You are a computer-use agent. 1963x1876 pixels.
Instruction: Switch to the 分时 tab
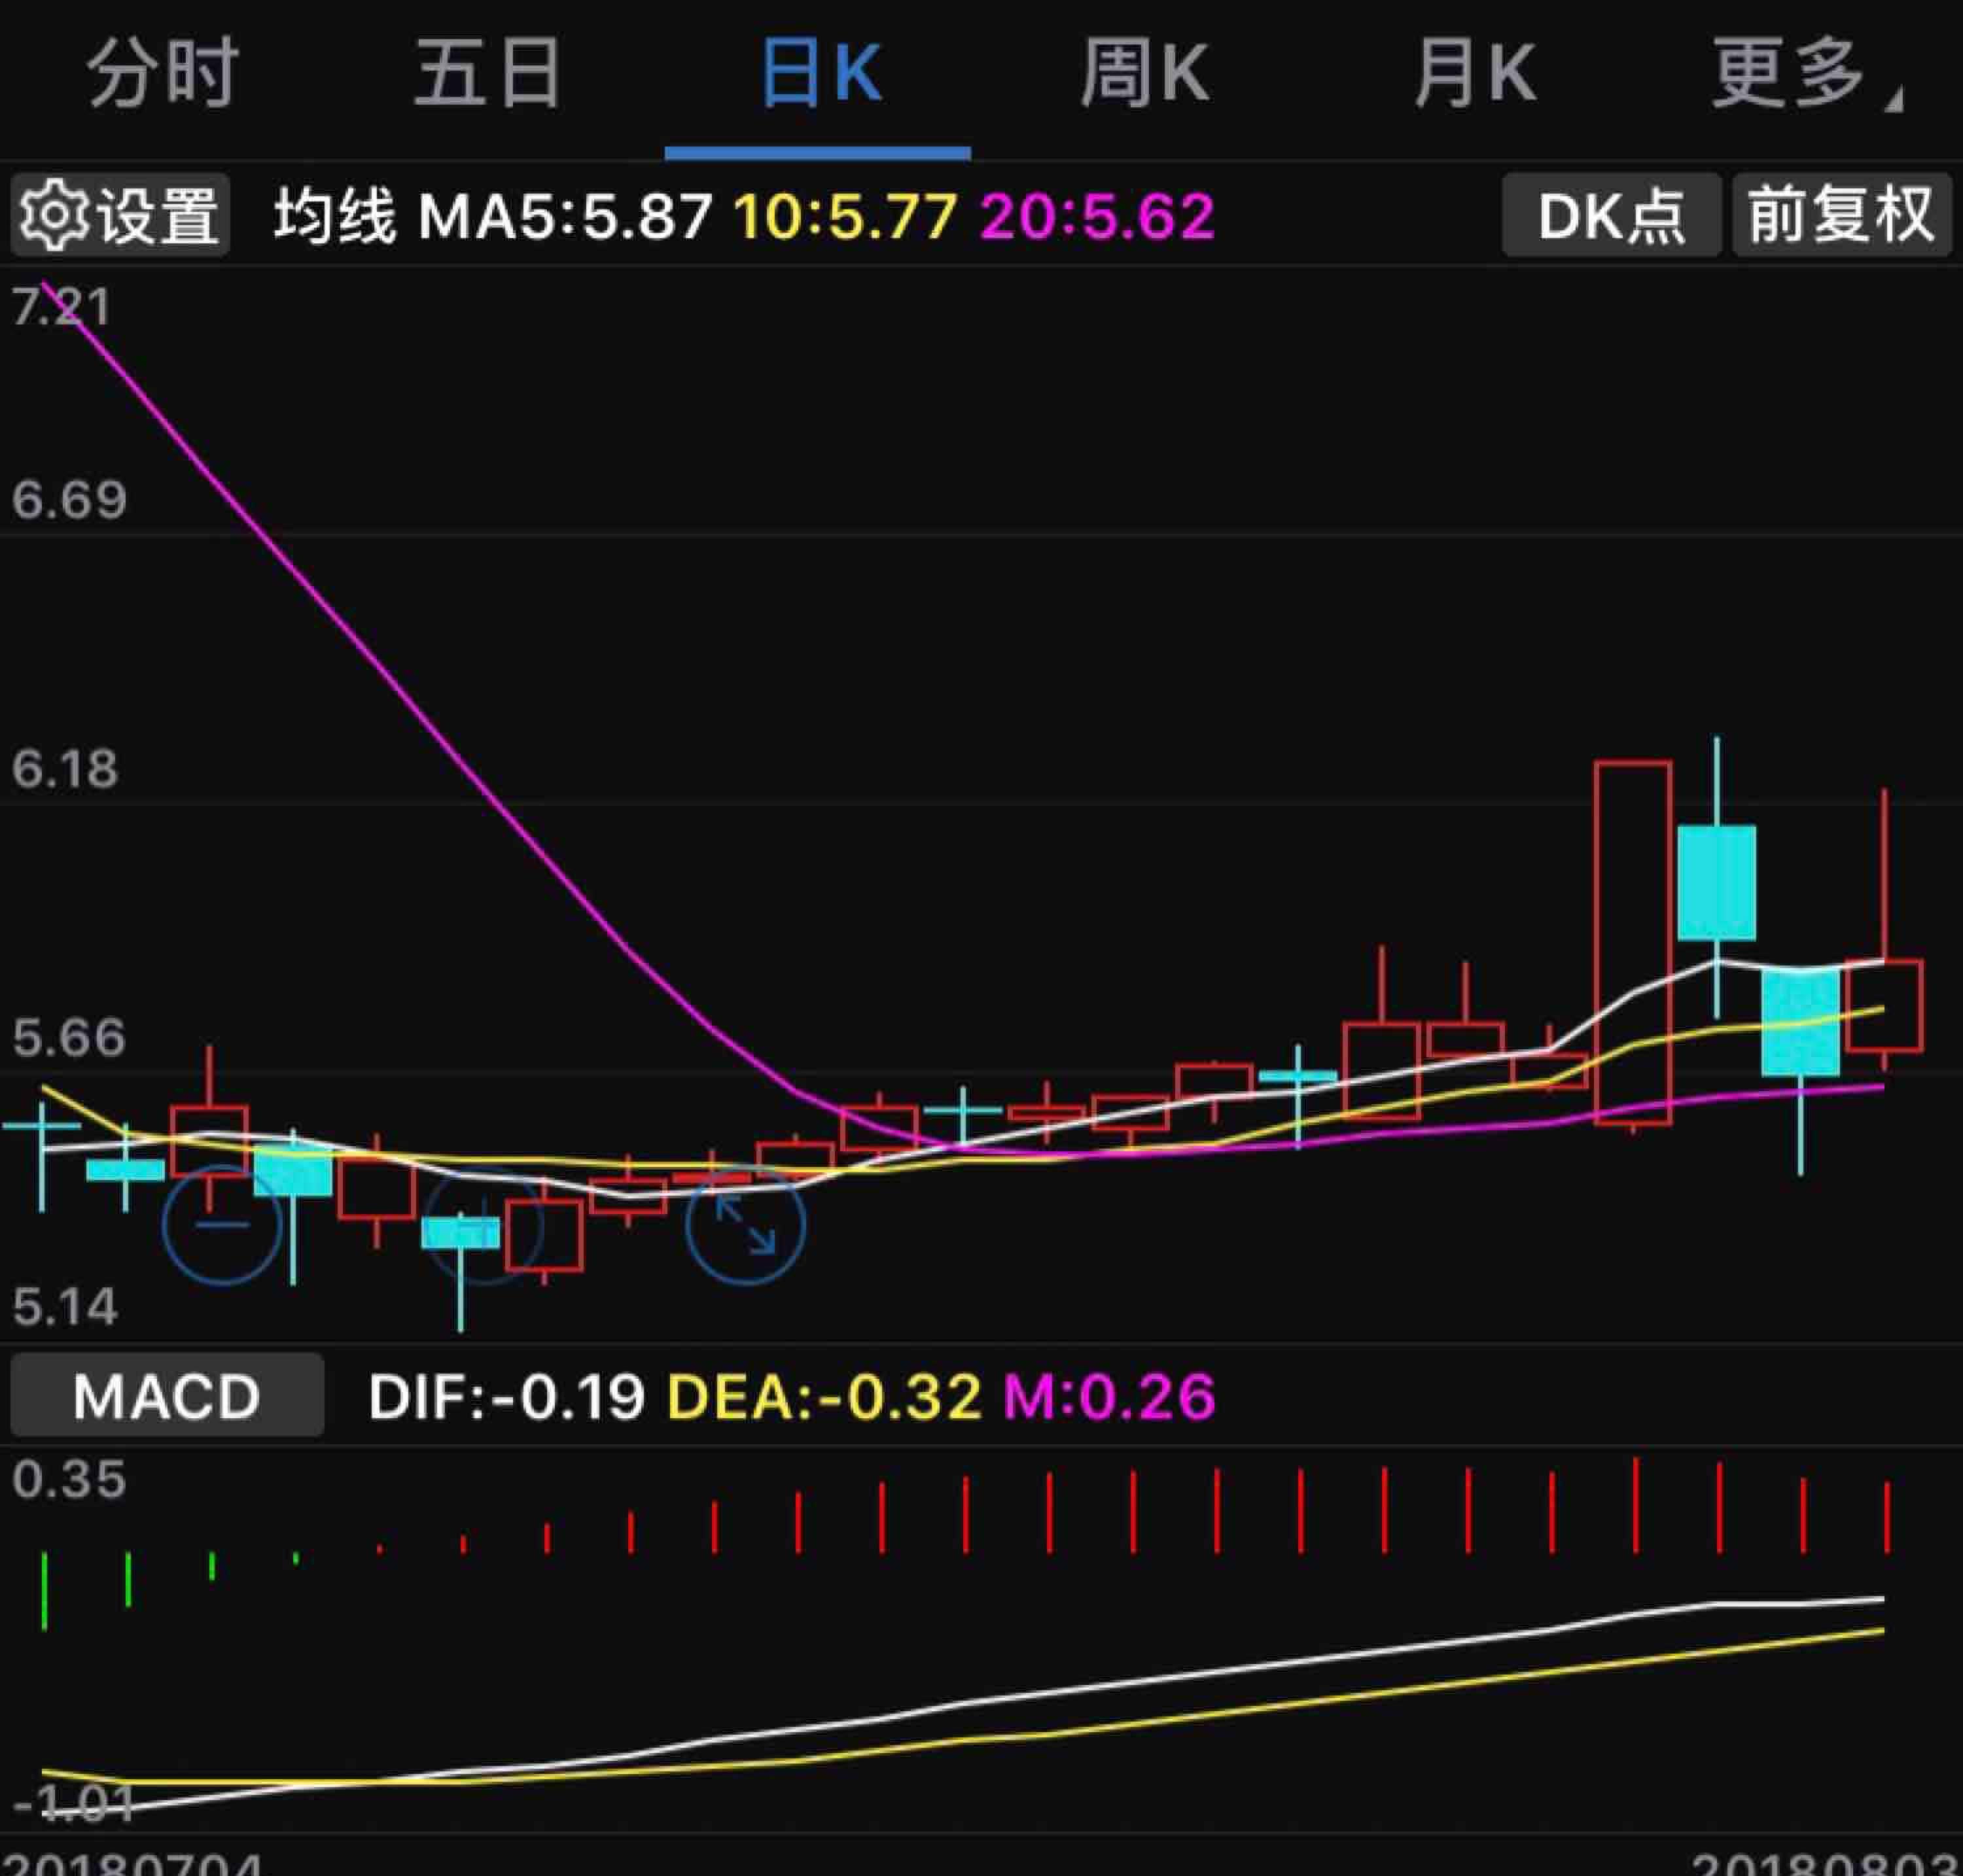pos(163,73)
